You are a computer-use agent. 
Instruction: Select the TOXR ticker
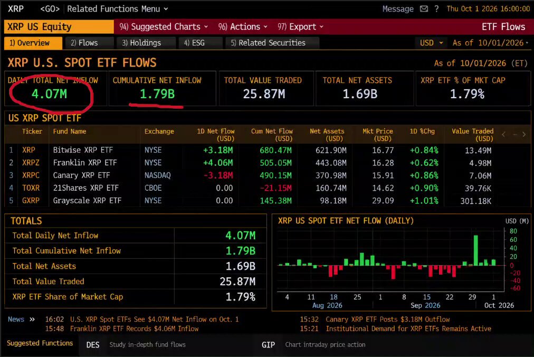point(31,188)
